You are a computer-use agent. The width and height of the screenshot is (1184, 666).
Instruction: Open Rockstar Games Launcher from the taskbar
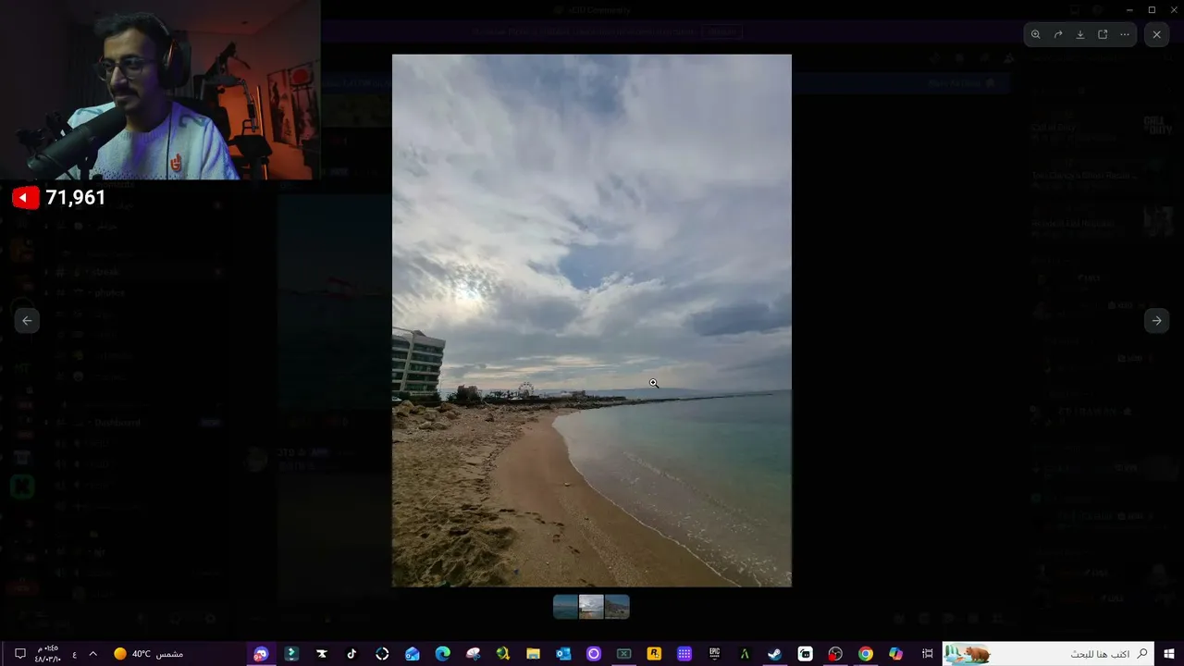coord(654,654)
